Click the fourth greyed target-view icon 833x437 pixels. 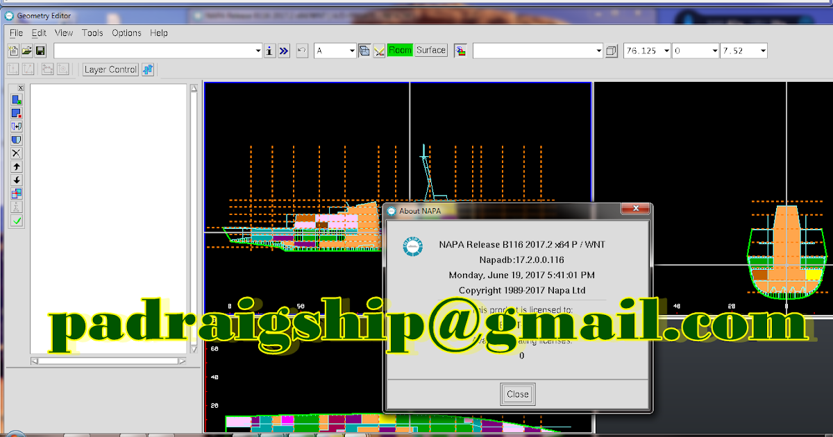pyautogui.click(x=62, y=69)
